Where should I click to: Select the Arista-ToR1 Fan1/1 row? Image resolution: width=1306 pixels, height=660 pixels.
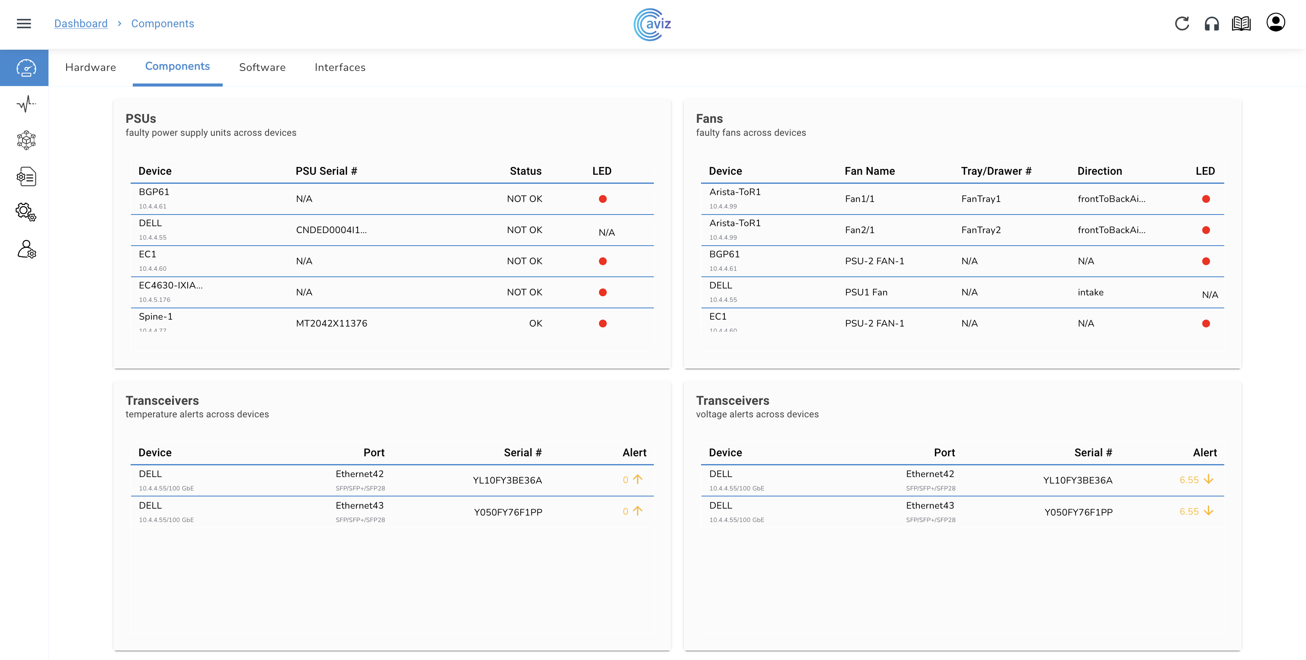[x=962, y=199]
